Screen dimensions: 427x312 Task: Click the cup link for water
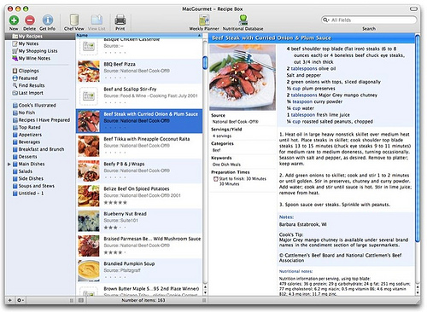296,108
